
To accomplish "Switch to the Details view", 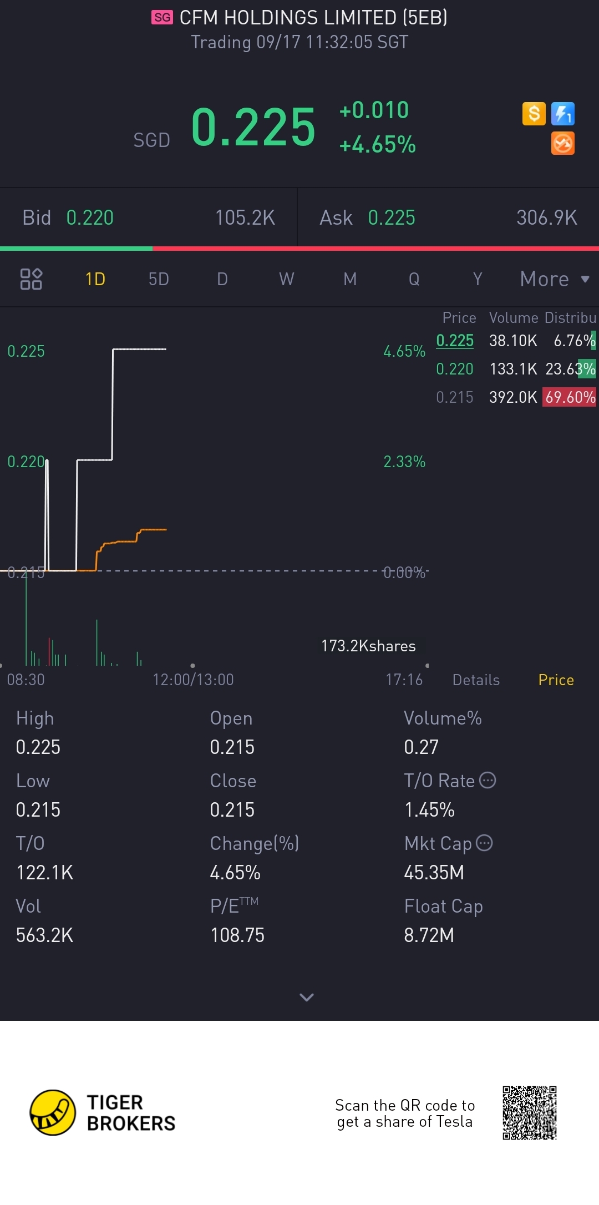I will click(476, 680).
